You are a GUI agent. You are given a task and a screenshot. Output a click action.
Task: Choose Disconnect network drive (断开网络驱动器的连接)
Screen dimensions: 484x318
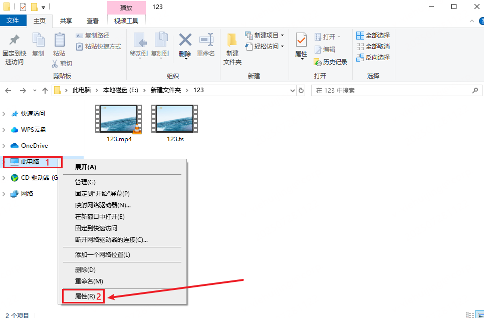pos(122,240)
